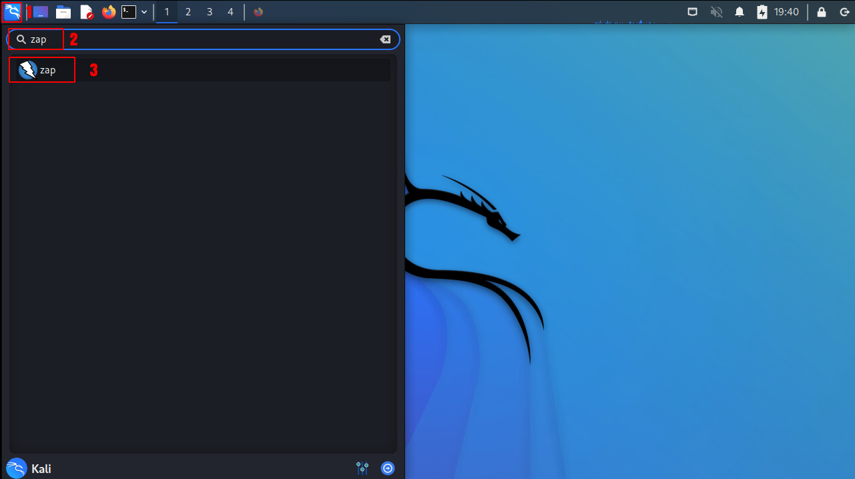The height and width of the screenshot is (479, 855).
Task: Open settings manager from menu footer
Action: click(x=362, y=468)
